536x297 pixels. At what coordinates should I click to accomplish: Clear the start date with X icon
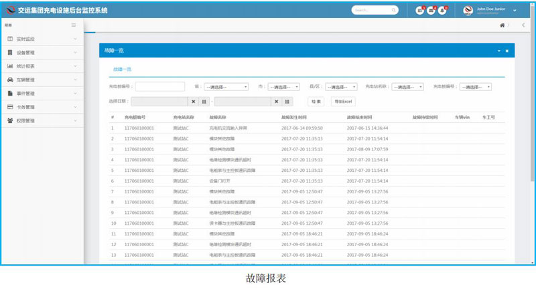[194, 101]
